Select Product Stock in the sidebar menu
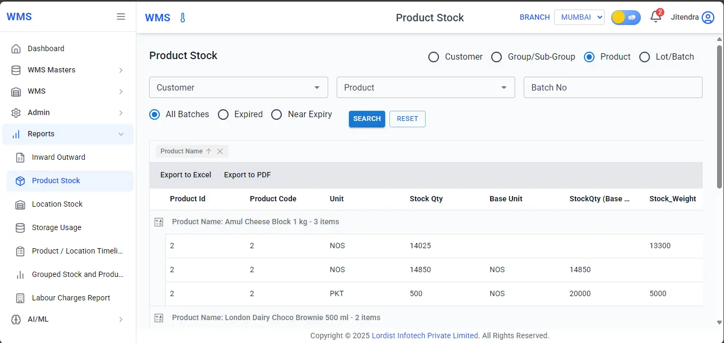724x343 pixels. tap(55, 181)
